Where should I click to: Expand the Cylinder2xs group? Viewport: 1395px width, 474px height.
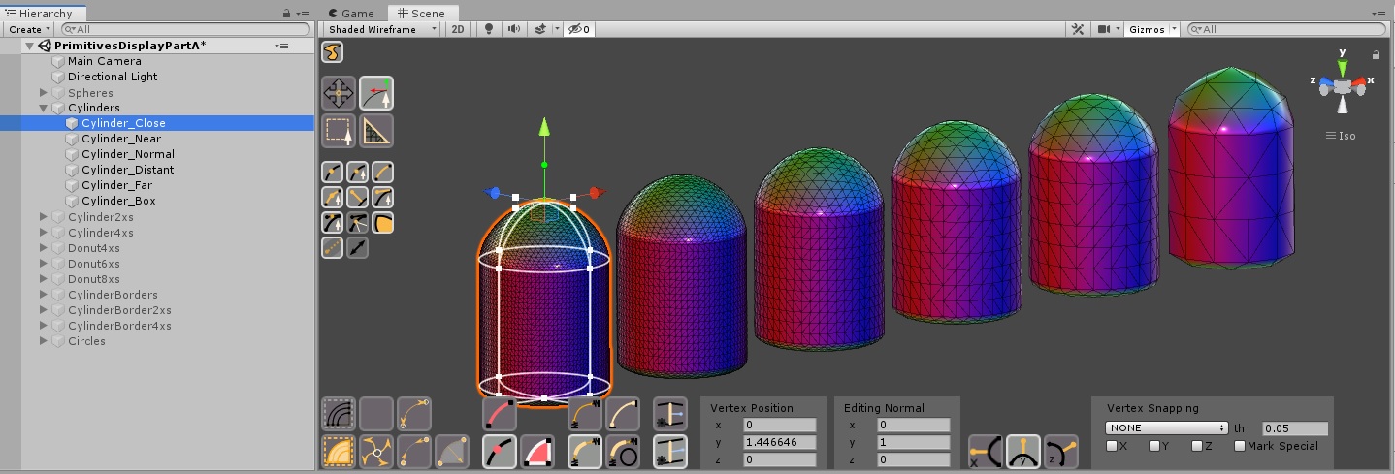pos(44,217)
